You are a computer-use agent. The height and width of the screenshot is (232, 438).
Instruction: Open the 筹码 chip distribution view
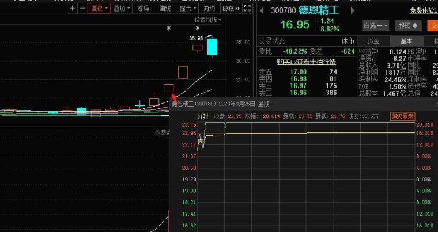point(144,9)
